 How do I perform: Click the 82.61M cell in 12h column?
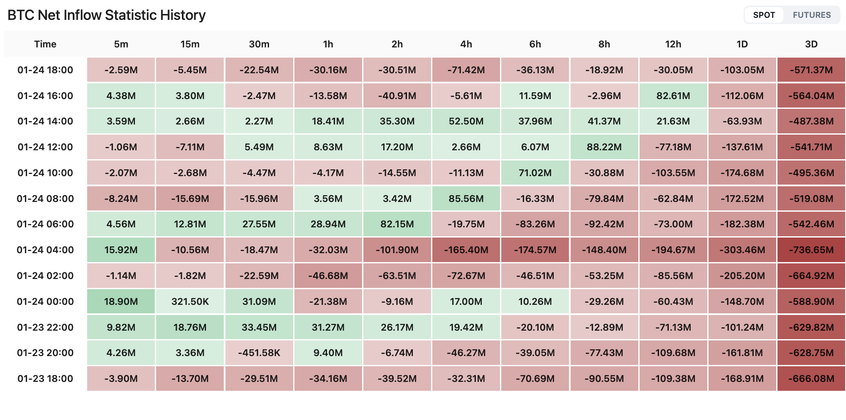click(x=673, y=96)
